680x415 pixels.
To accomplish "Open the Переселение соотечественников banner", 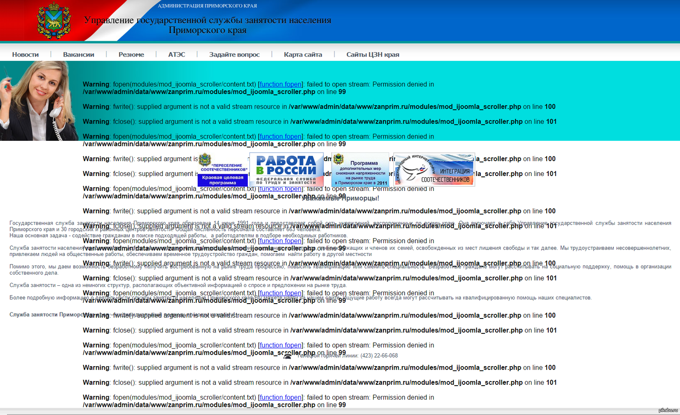I will 223,170.
